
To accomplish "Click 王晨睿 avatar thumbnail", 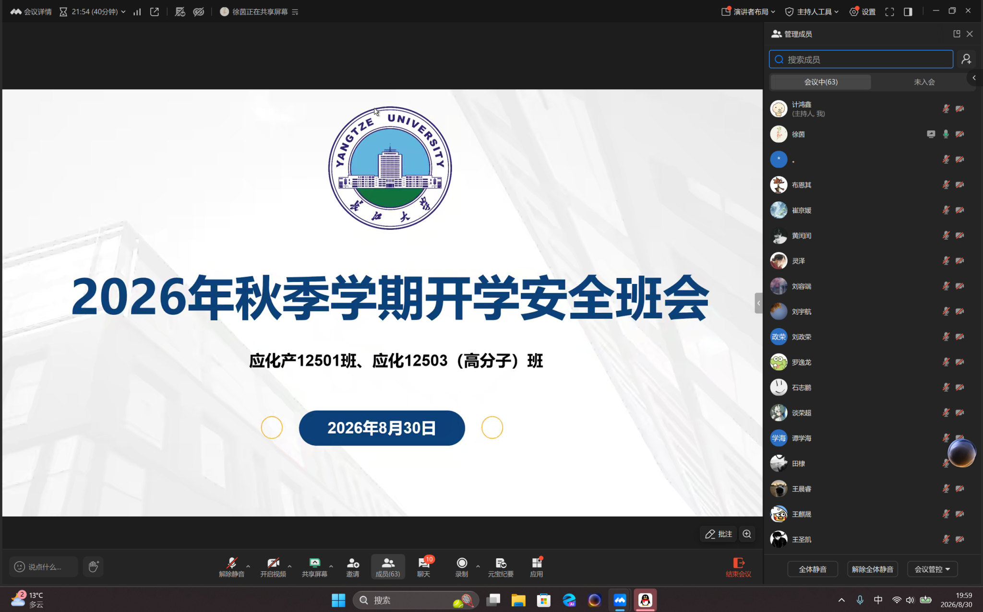I will [779, 489].
